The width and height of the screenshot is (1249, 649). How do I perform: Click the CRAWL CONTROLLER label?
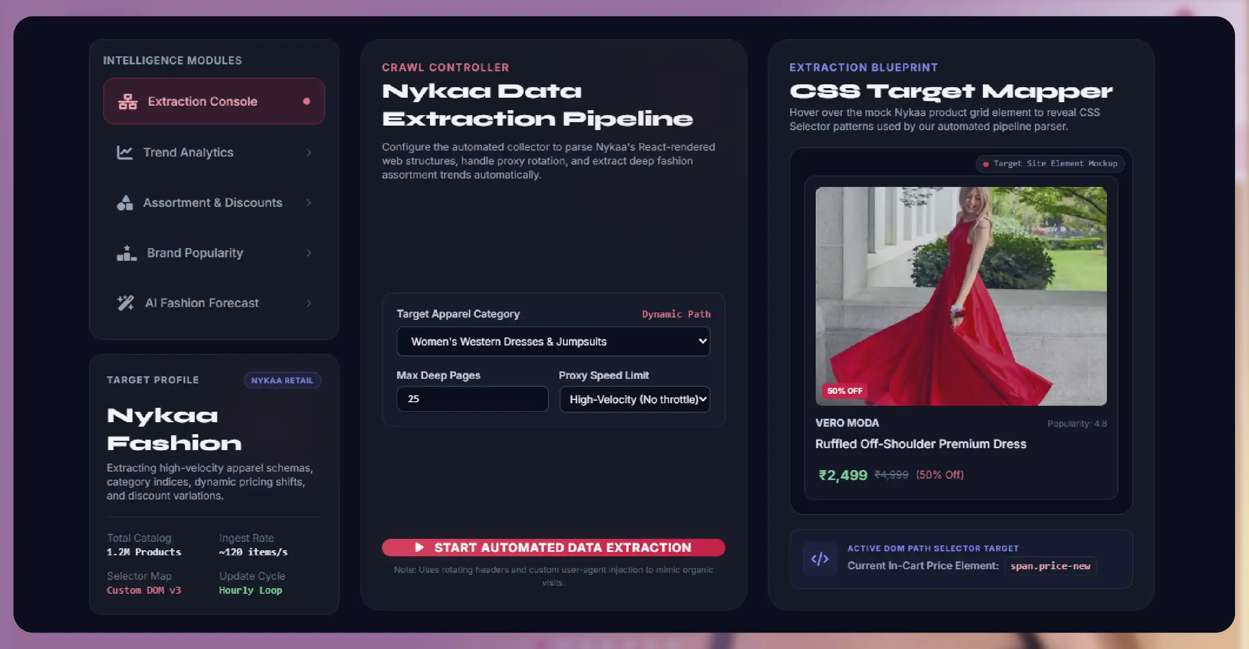pos(445,68)
